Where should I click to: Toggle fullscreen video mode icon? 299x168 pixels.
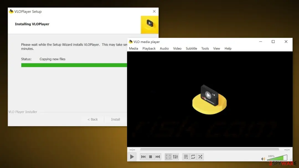pos(168,157)
